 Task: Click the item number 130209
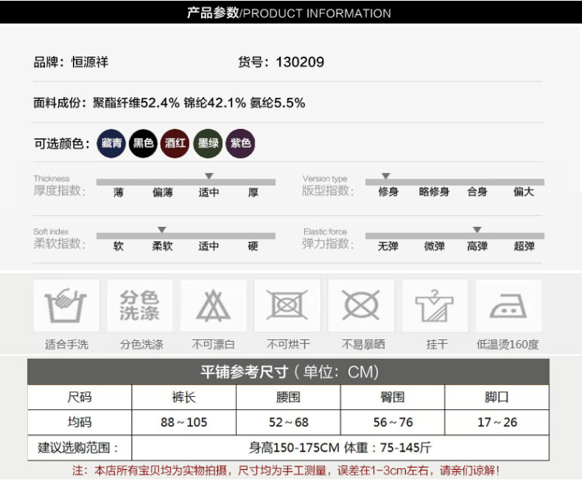click(x=300, y=62)
